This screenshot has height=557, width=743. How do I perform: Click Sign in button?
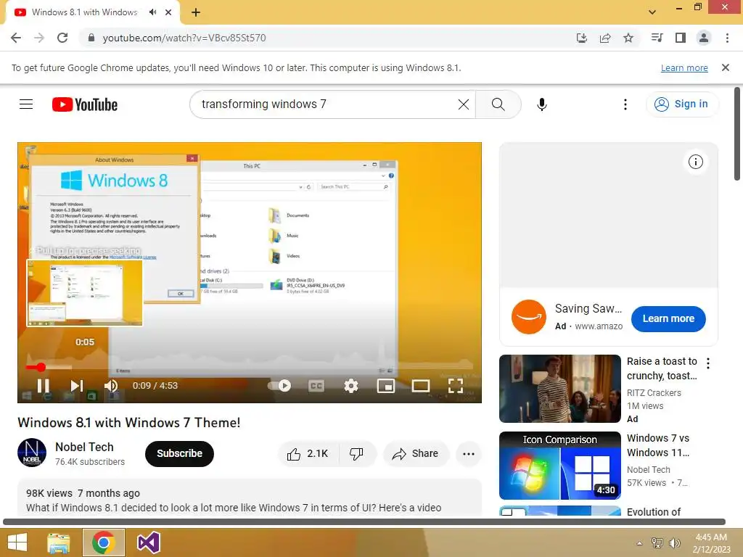[x=682, y=104]
